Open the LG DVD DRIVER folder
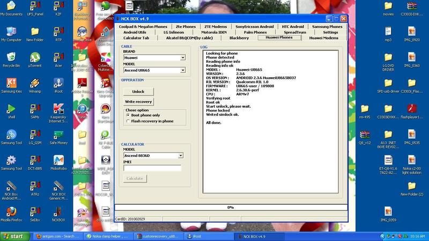Image resolution: width=429 pixels, height=241 pixels. 388,57
